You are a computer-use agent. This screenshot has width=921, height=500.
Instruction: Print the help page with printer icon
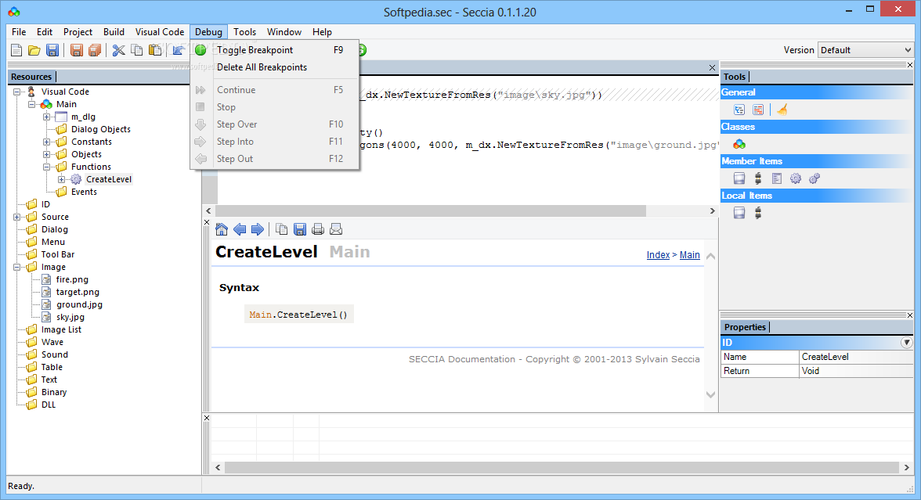pyautogui.click(x=318, y=229)
